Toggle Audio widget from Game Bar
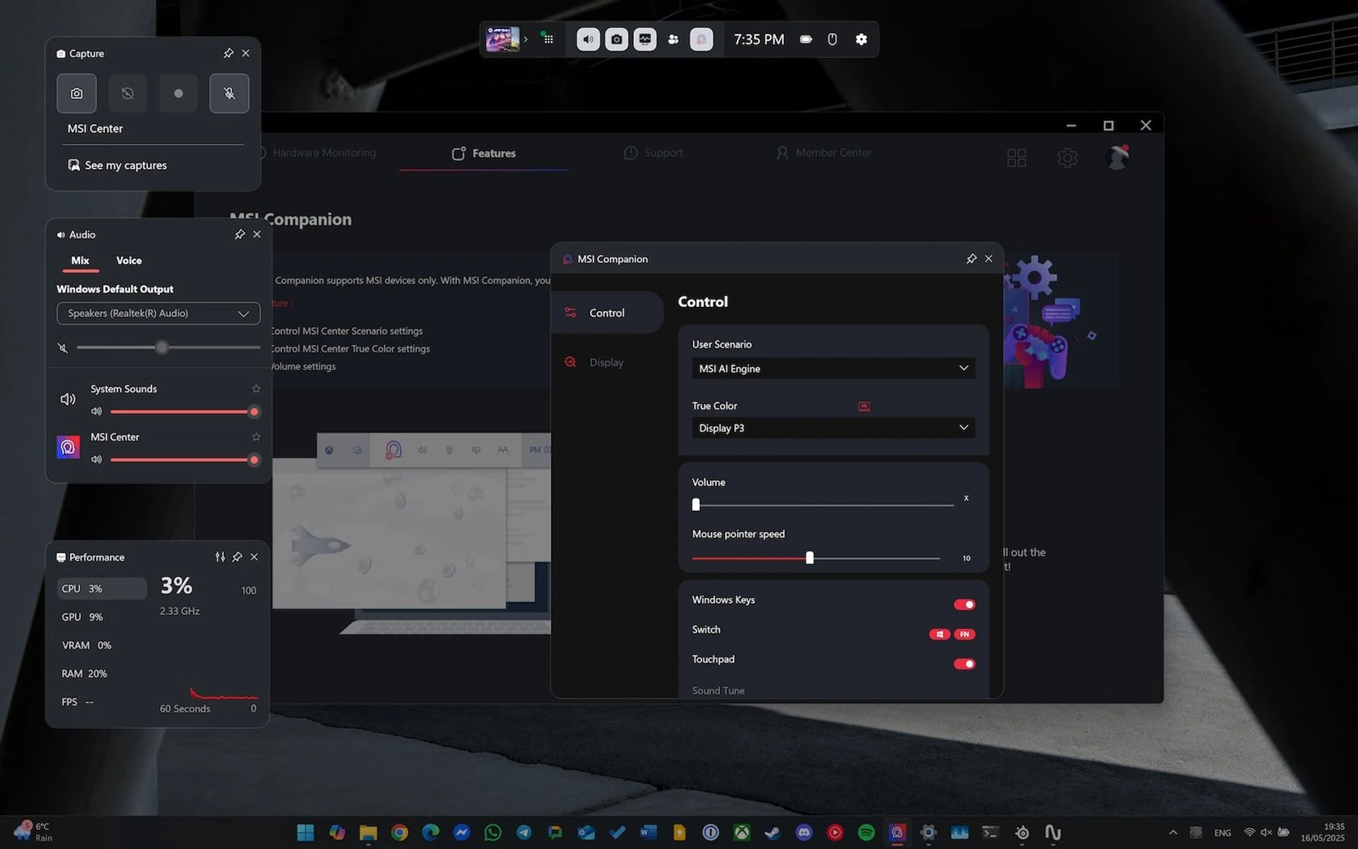This screenshot has width=1358, height=849. (x=588, y=39)
